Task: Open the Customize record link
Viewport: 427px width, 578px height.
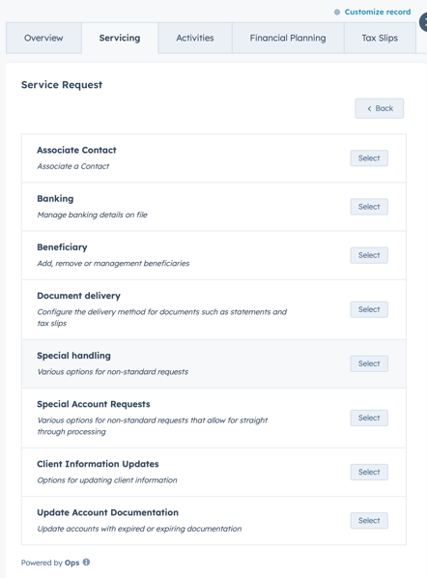Action: click(x=378, y=12)
